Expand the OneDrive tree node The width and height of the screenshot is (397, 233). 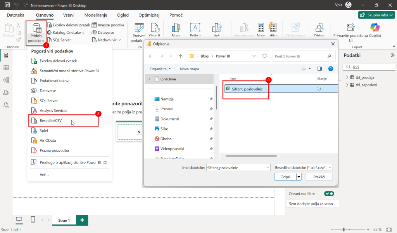149,79
